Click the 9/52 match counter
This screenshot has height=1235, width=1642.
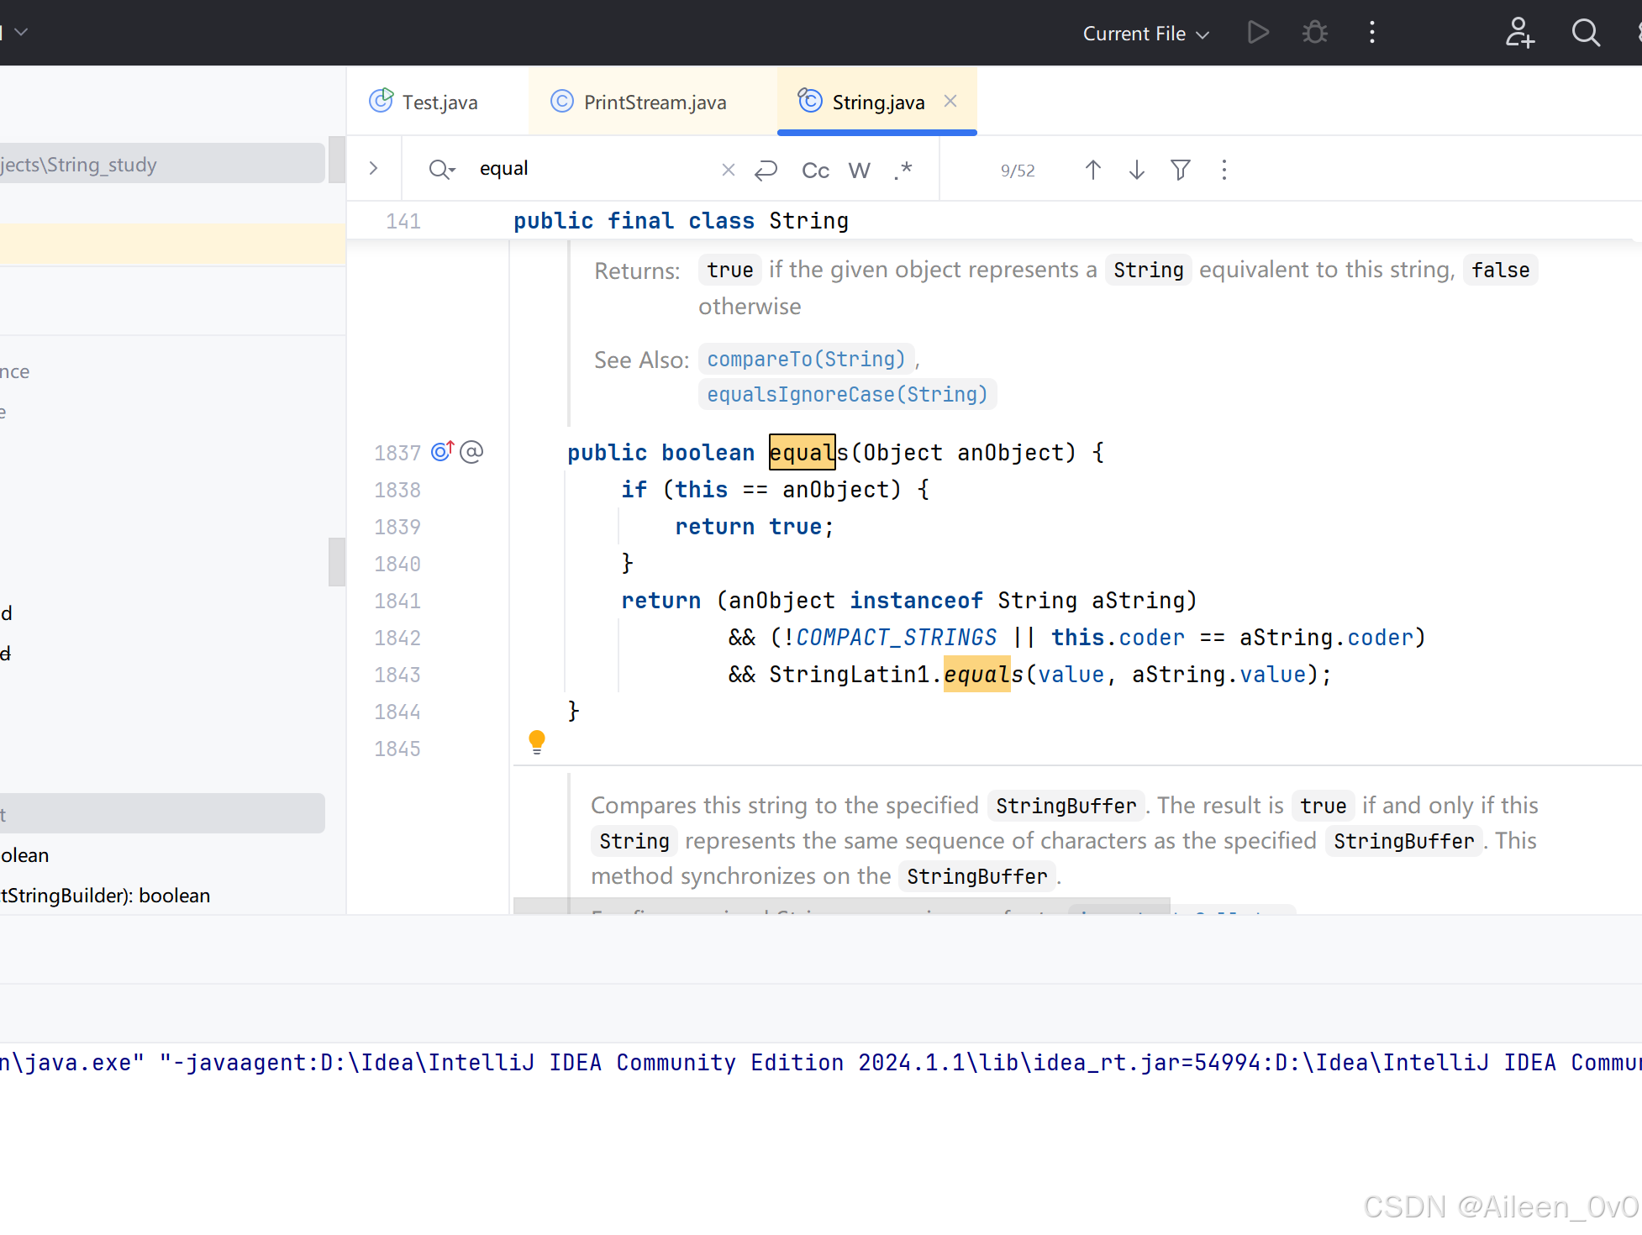click(x=1018, y=171)
